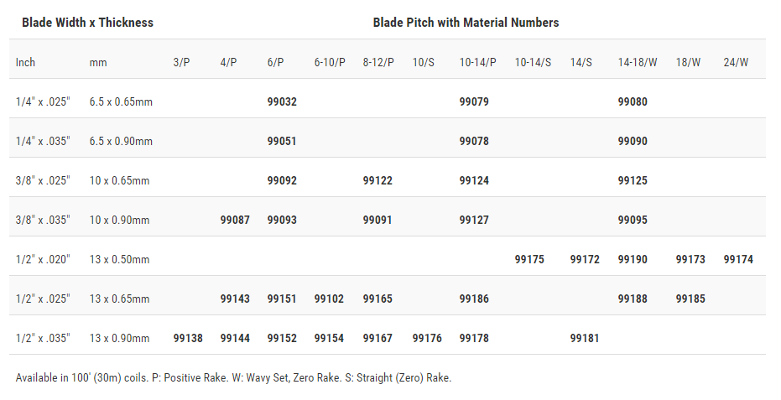Click the Blade Pitch with Material Numbers heading
Viewport: 781px width, 400px height.
pyautogui.click(x=466, y=23)
